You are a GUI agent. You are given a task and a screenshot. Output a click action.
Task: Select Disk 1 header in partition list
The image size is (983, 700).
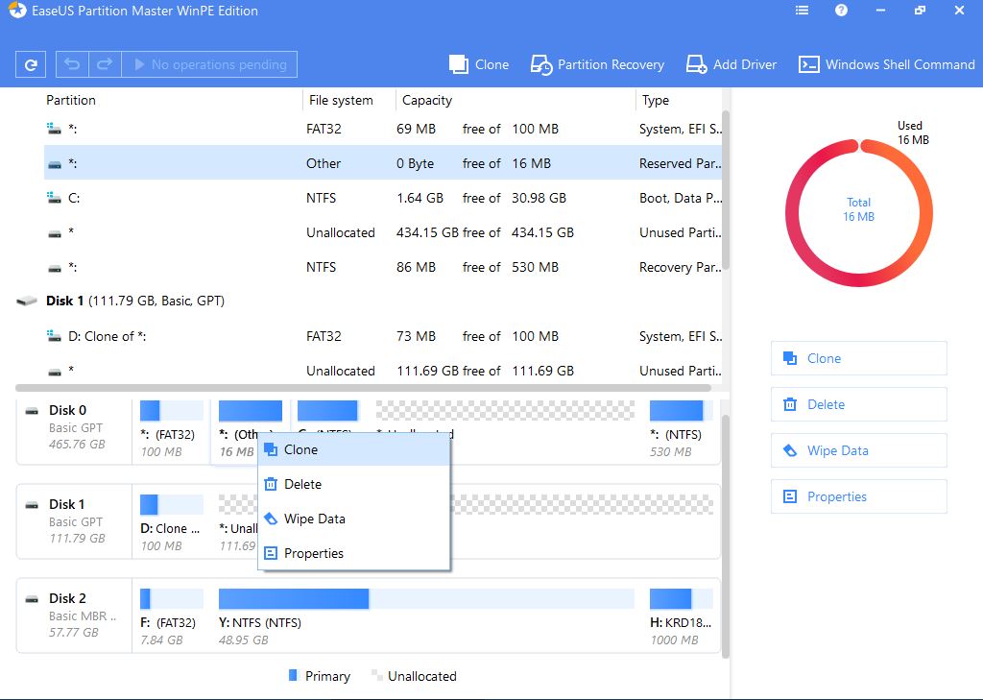pyautogui.click(x=134, y=301)
